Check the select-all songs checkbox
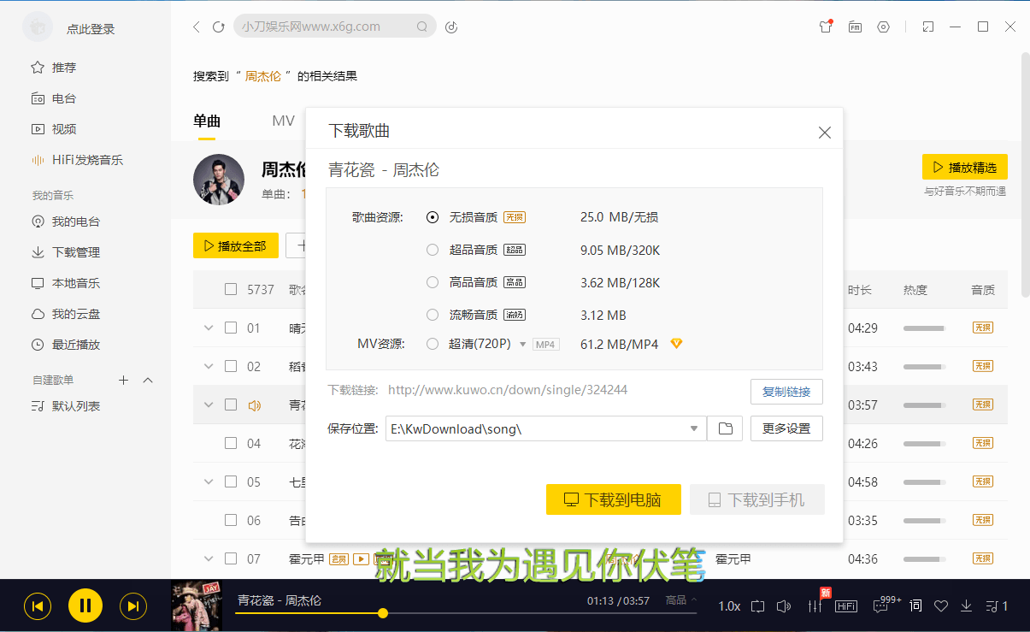This screenshot has width=1030, height=632. point(230,289)
